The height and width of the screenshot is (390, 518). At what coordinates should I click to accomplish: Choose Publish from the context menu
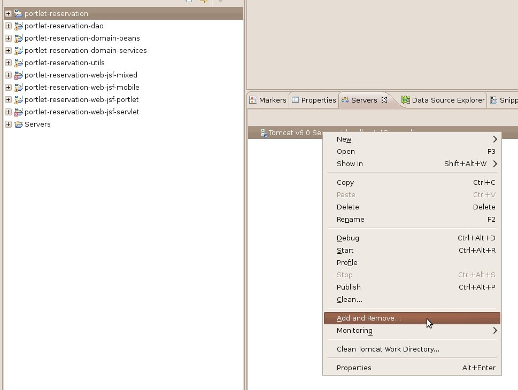(x=349, y=287)
